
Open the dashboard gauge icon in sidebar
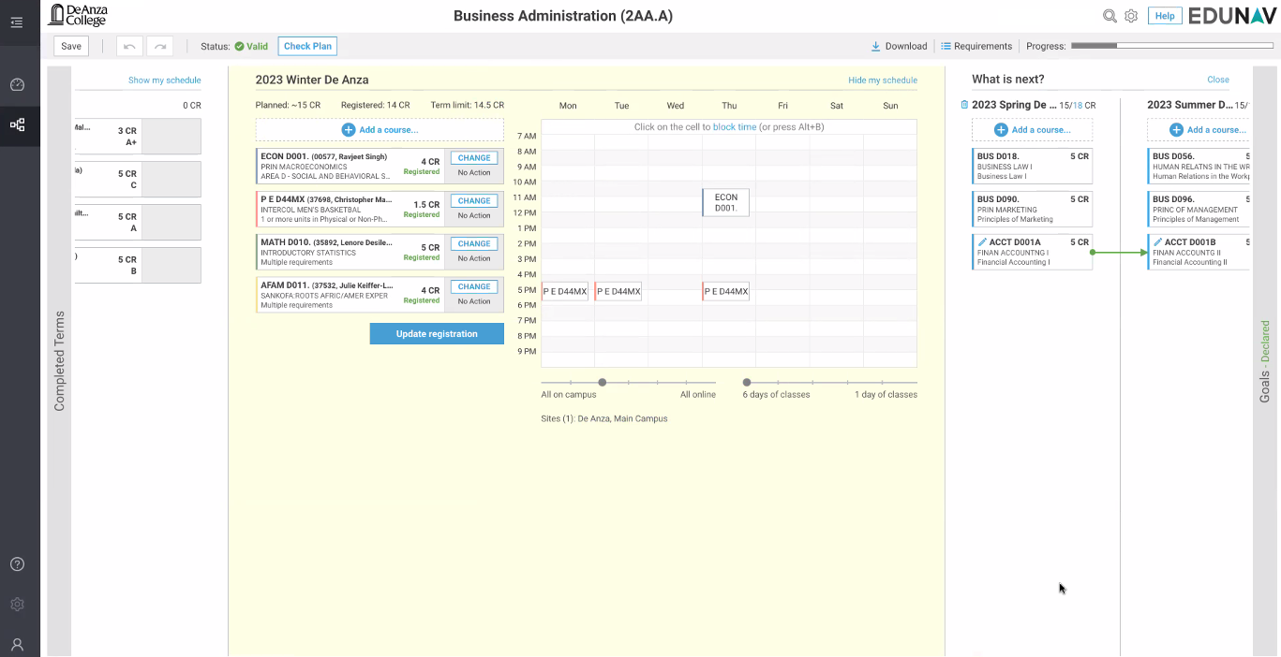(17, 85)
